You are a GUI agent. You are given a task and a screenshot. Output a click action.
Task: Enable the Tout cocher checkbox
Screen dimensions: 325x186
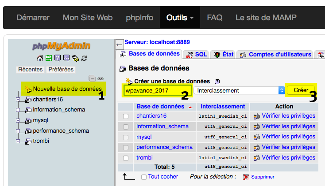(143, 177)
